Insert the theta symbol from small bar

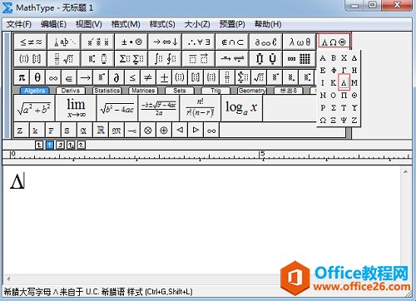(x=37, y=77)
